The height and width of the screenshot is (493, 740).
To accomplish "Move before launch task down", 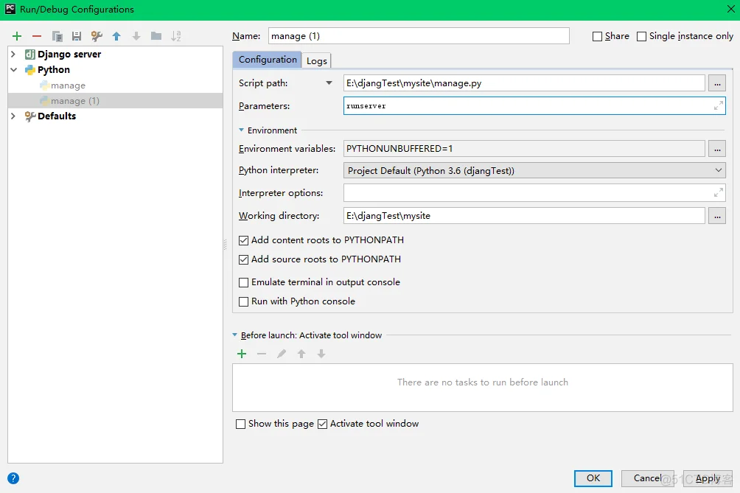I will (321, 354).
